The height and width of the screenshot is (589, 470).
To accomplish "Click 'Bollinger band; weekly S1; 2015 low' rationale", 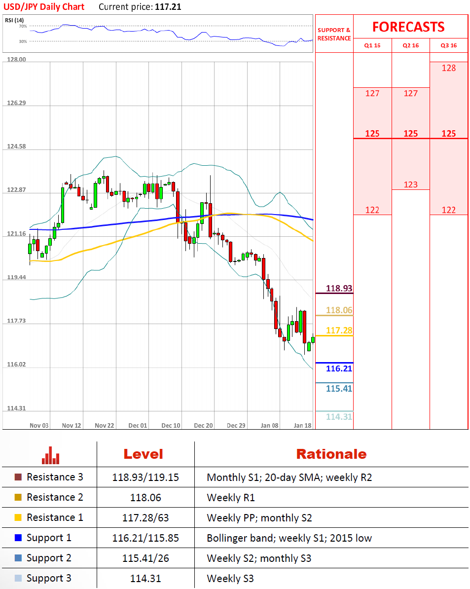I will click(289, 538).
